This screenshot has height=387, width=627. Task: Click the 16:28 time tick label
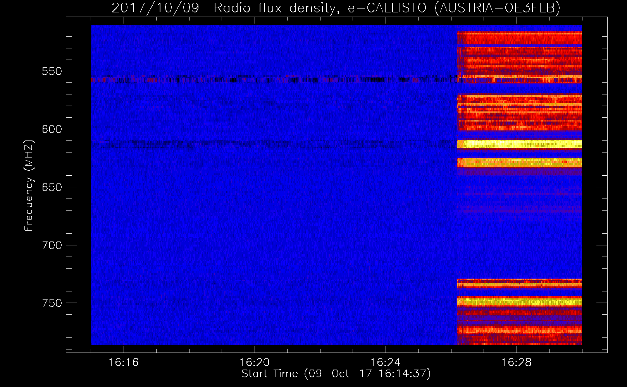pyautogui.click(x=516, y=362)
